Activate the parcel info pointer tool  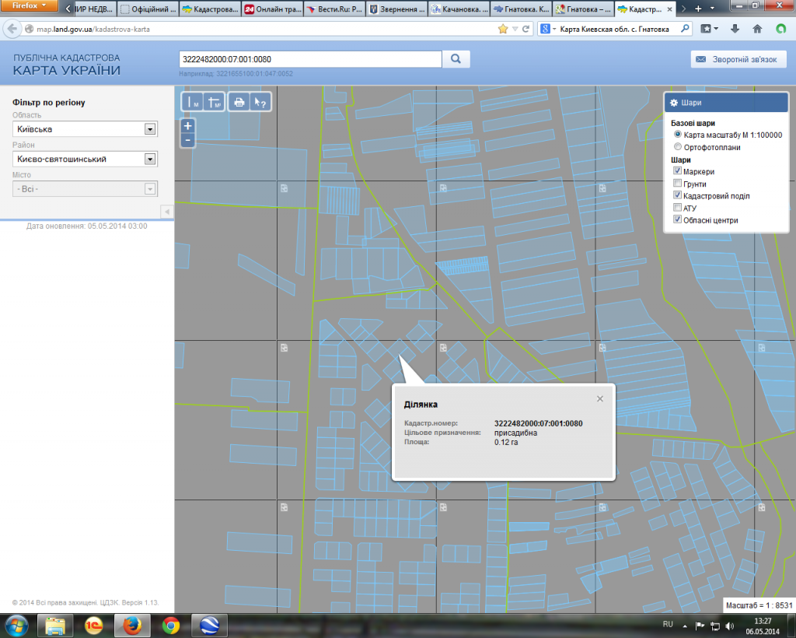click(x=260, y=102)
